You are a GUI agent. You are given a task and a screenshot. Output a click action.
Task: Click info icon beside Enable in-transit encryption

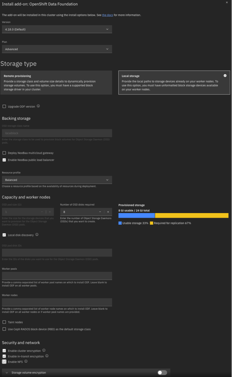tap(47, 356)
